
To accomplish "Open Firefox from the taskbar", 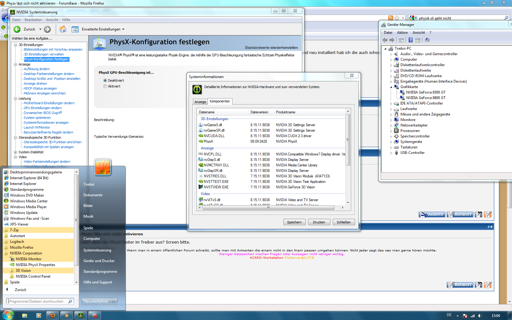I will 52,315.
